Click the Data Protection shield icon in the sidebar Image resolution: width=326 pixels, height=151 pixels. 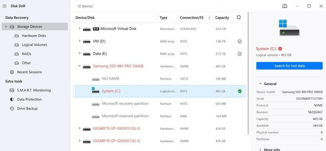point(12,100)
